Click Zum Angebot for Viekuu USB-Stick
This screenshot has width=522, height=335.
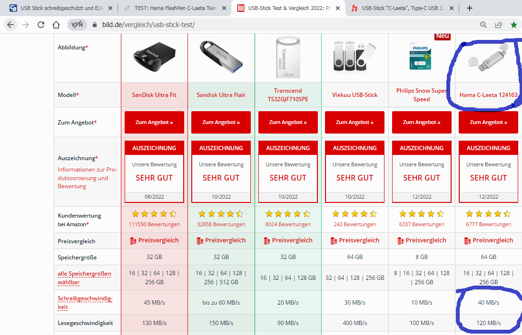(355, 122)
